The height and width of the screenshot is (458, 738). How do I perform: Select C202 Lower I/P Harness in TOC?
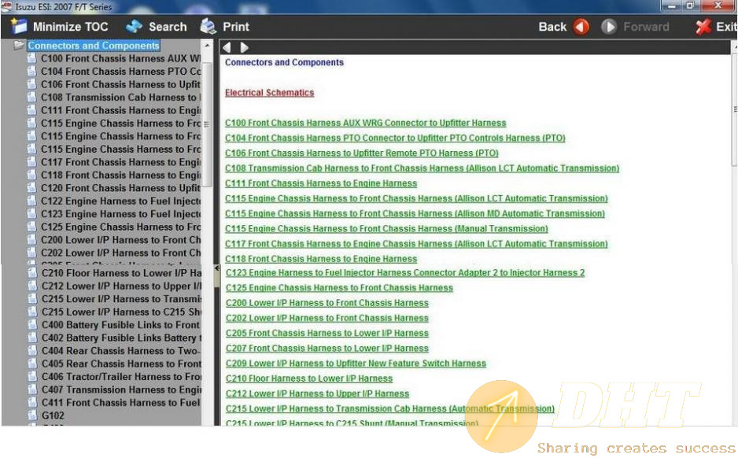pos(120,253)
